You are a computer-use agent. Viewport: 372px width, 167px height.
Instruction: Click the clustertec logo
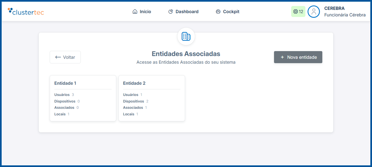coord(26,12)
